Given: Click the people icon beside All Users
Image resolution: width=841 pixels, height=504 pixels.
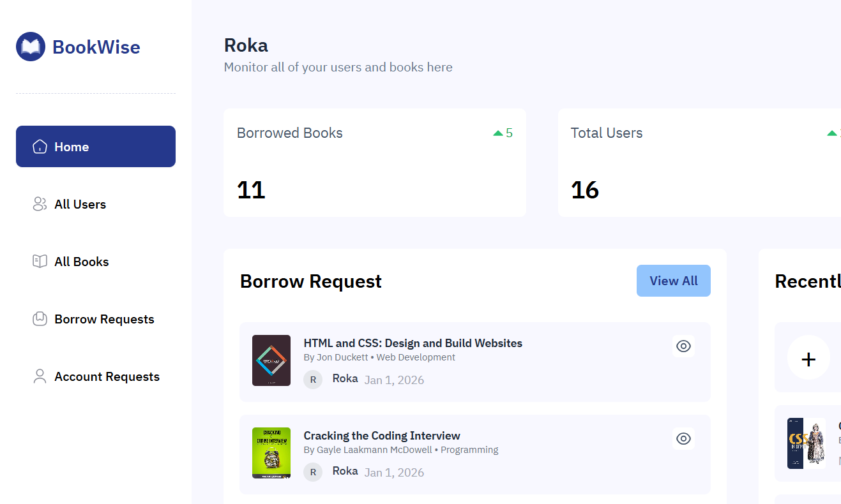Looking at the screenshot, I should point(39,204).
